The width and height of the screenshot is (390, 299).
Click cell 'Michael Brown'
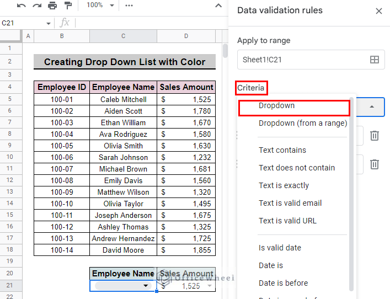click(123, 169)
